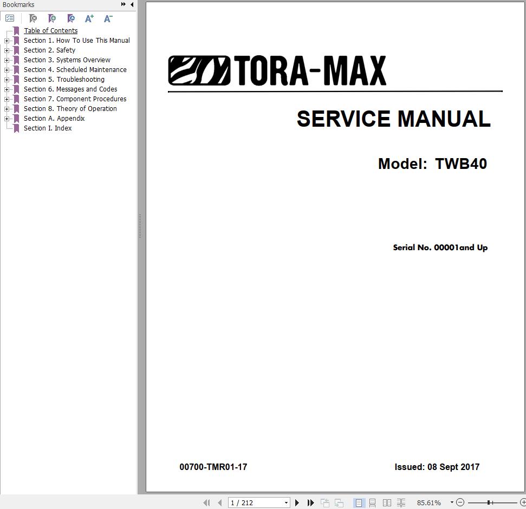This screenshot has height=509, width=526.
Task: Select the delete bookmark icon
Action: coord(33,18)
